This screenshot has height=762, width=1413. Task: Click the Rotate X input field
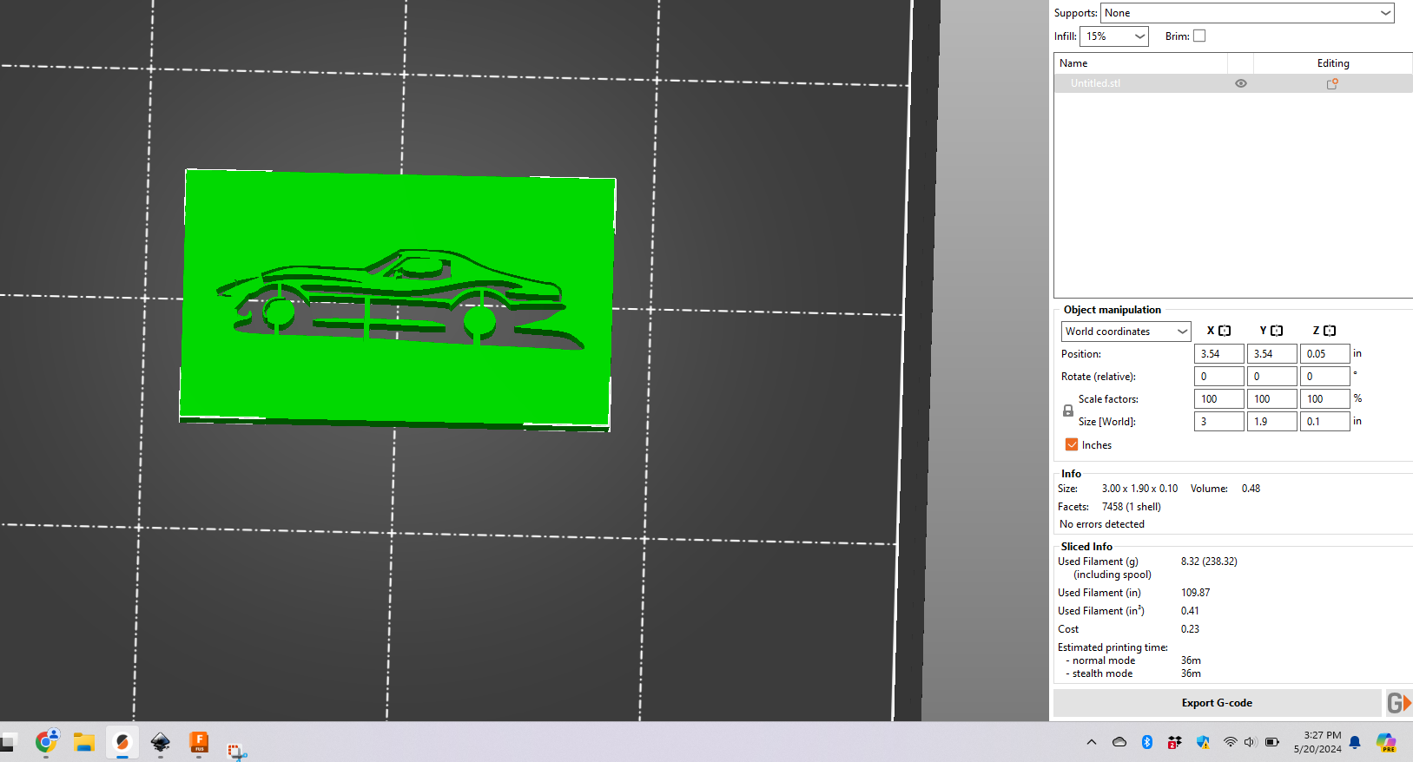[x=1219, y=377]
